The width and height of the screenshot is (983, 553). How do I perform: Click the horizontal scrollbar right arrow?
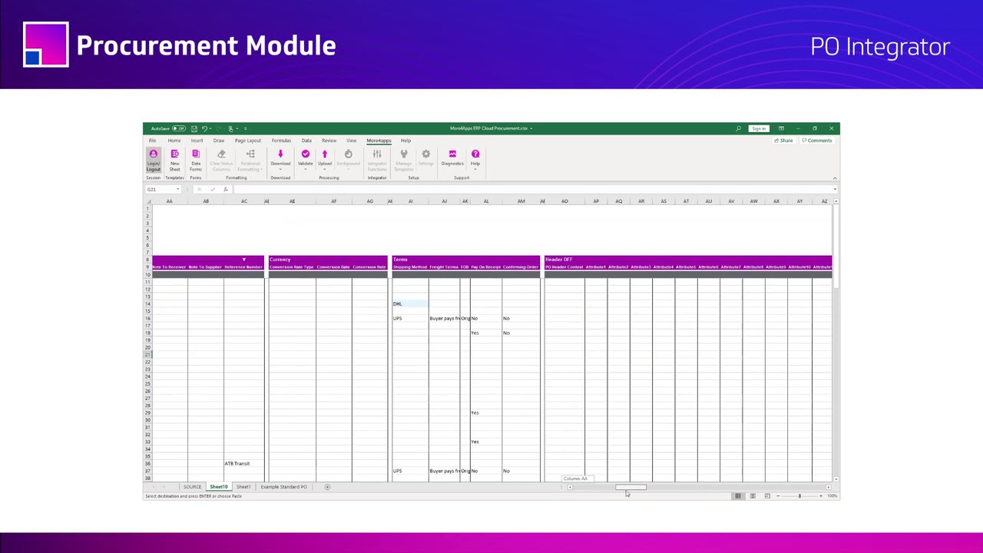point(828,487)
